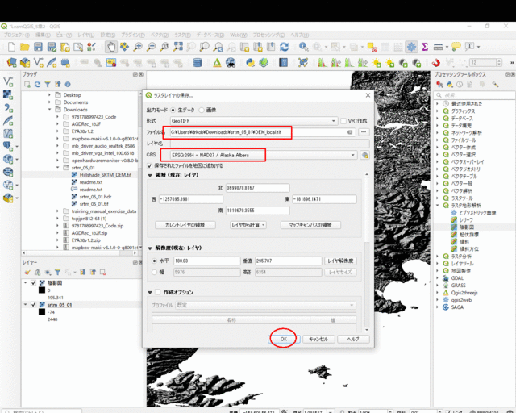Toggle the VRT作成 checkbox
Image resolution: width=516 pixels, height=413 pixels.
coord(343,121)
